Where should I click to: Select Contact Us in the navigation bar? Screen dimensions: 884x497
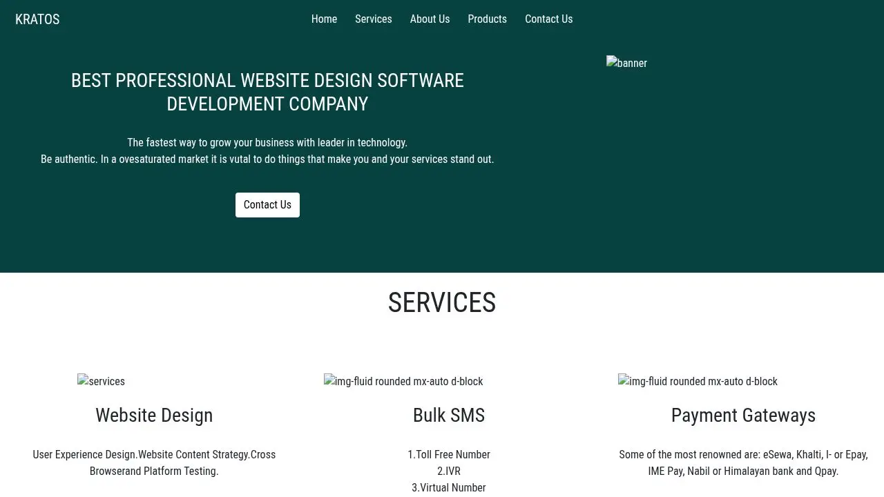[548, 19]
